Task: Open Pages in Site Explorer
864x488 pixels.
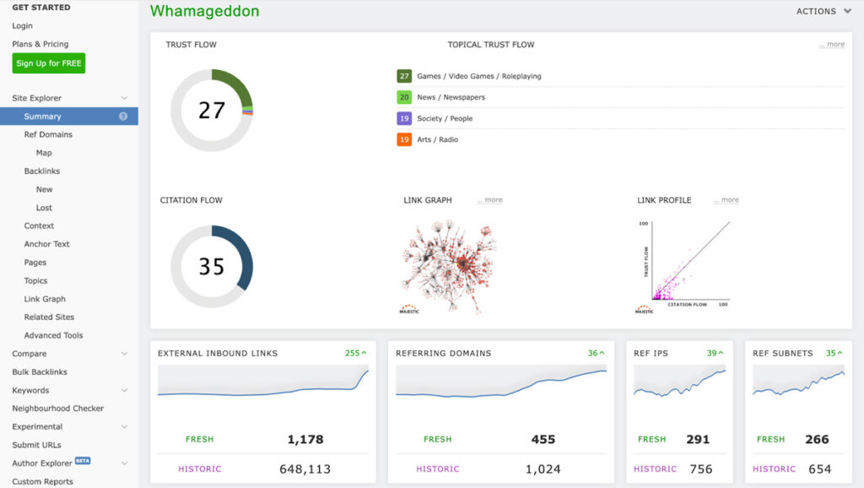Action: [x=35, y=263]
